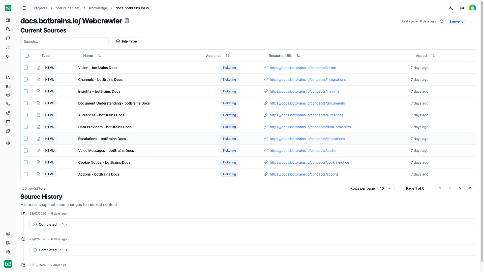Refresh sync using the circular arrows icon
Image resolution: width=484 pixels, height=272 pixels.
[442, 21]
